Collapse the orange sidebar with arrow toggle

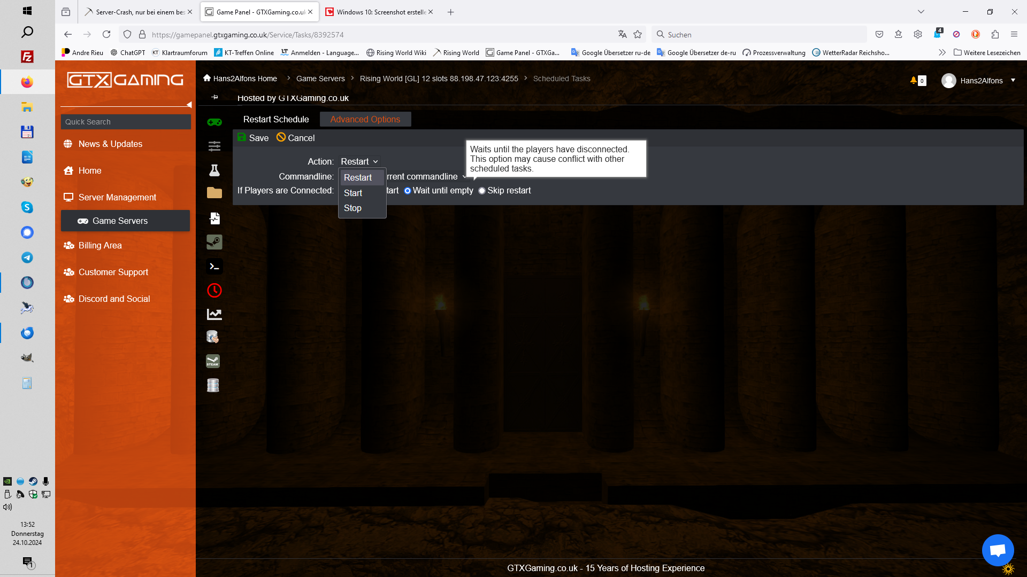189,105
